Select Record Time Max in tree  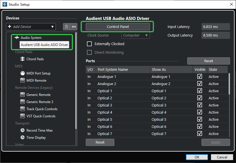point(40,130)
